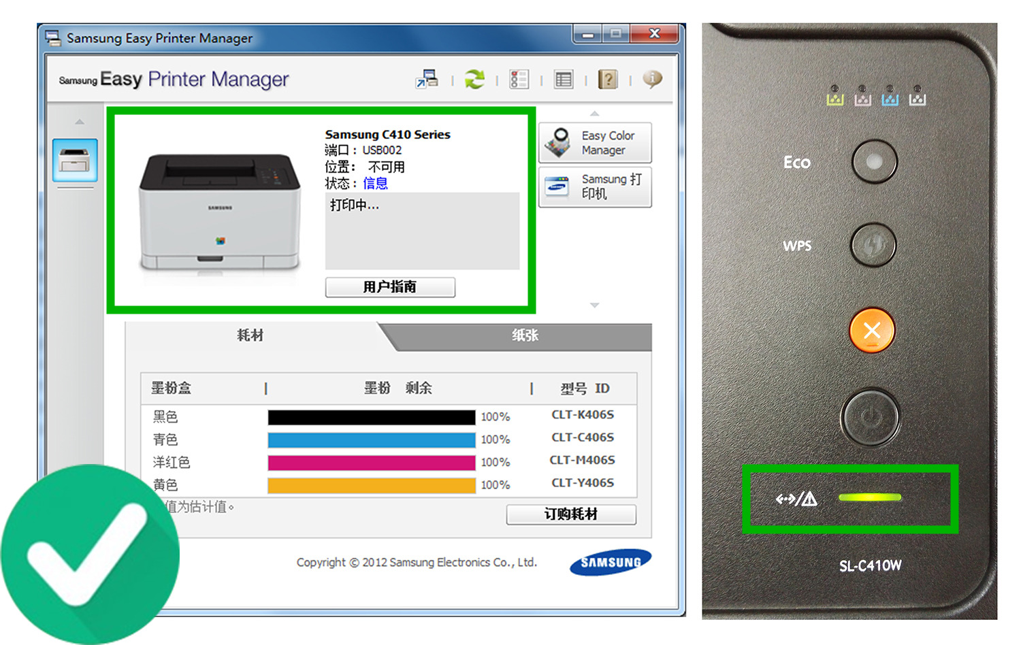Click the switch to advanced mode icon
Screen dimensions: 1021x645
pyautogui.click(x=427, y=79)
